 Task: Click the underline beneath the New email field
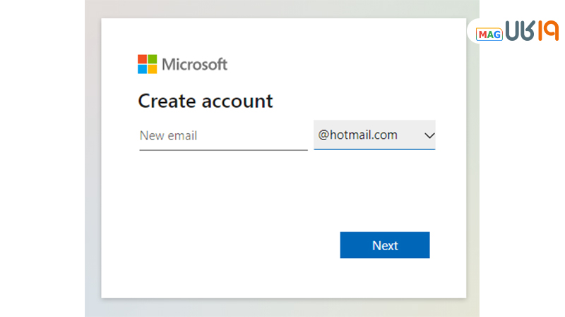222,149
